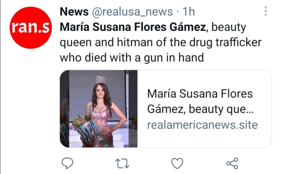Visit the realamericanews.site domain link
The width and height of the screenshot is (281, 174).
202,125
